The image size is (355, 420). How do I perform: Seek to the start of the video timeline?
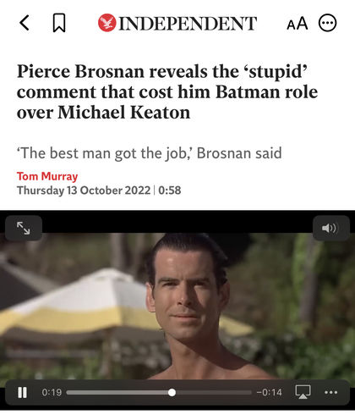coord(68,392)
